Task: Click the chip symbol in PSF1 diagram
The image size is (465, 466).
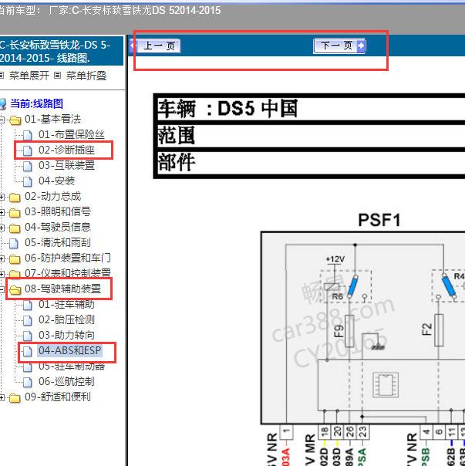Action: [386, 384]
